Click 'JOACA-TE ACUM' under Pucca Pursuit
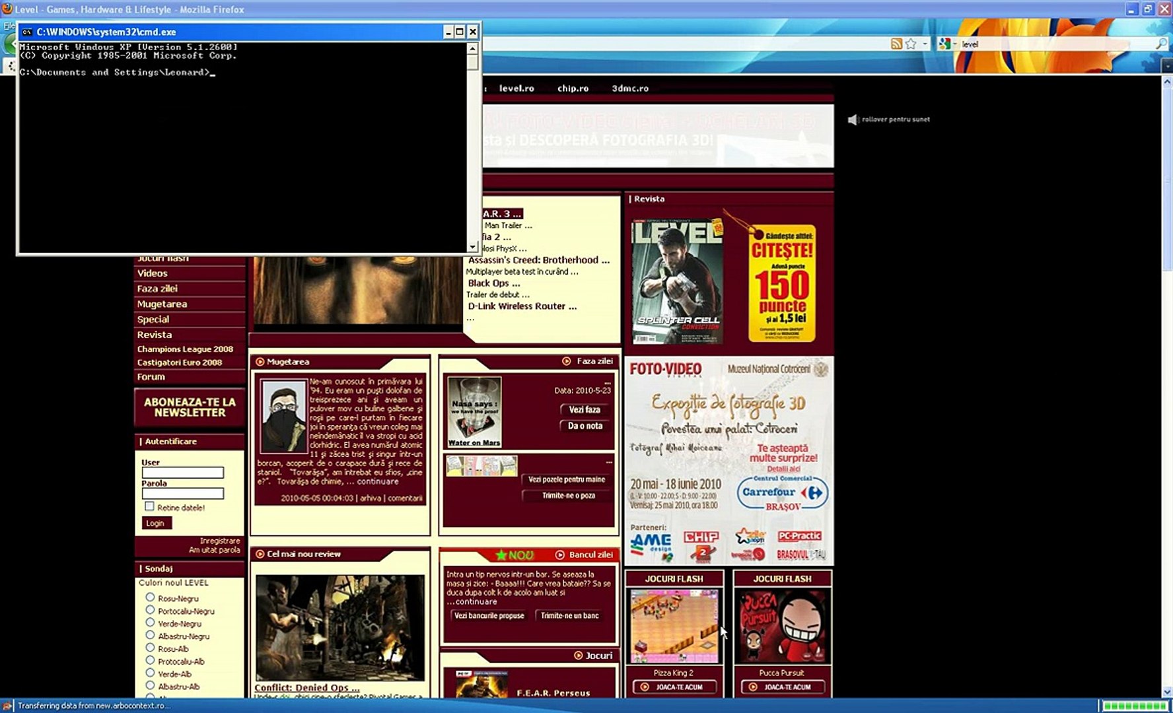1173x713 pixels. click(x=783, y=687)
